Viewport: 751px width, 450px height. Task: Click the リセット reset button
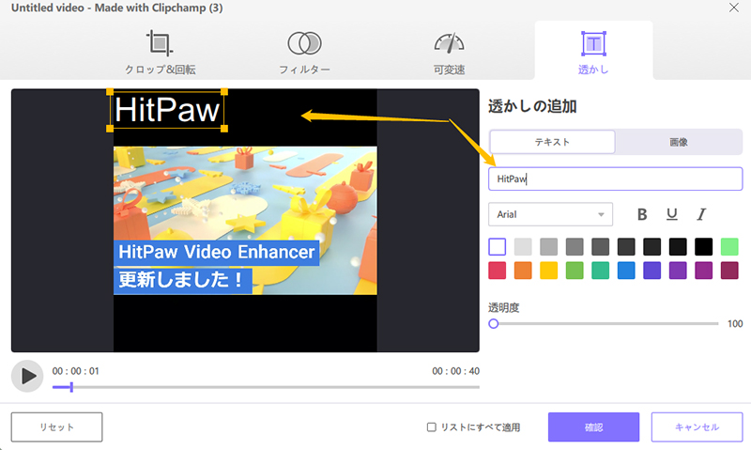click(57, 427)
